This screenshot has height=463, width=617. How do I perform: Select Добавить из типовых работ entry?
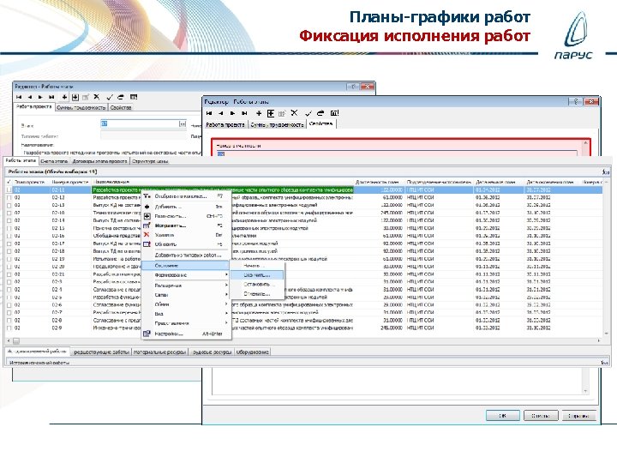pyautogui.click(x=186, y=256)
